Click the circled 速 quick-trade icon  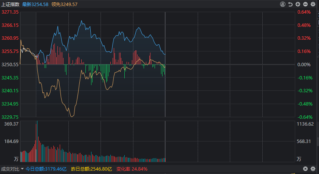point(283,4)
